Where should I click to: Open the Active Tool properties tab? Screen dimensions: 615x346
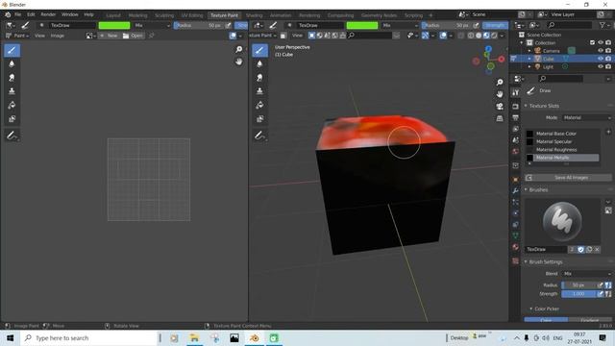515,92
